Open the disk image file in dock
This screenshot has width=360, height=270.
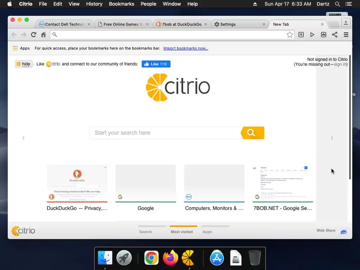click(x=236, y=258)
